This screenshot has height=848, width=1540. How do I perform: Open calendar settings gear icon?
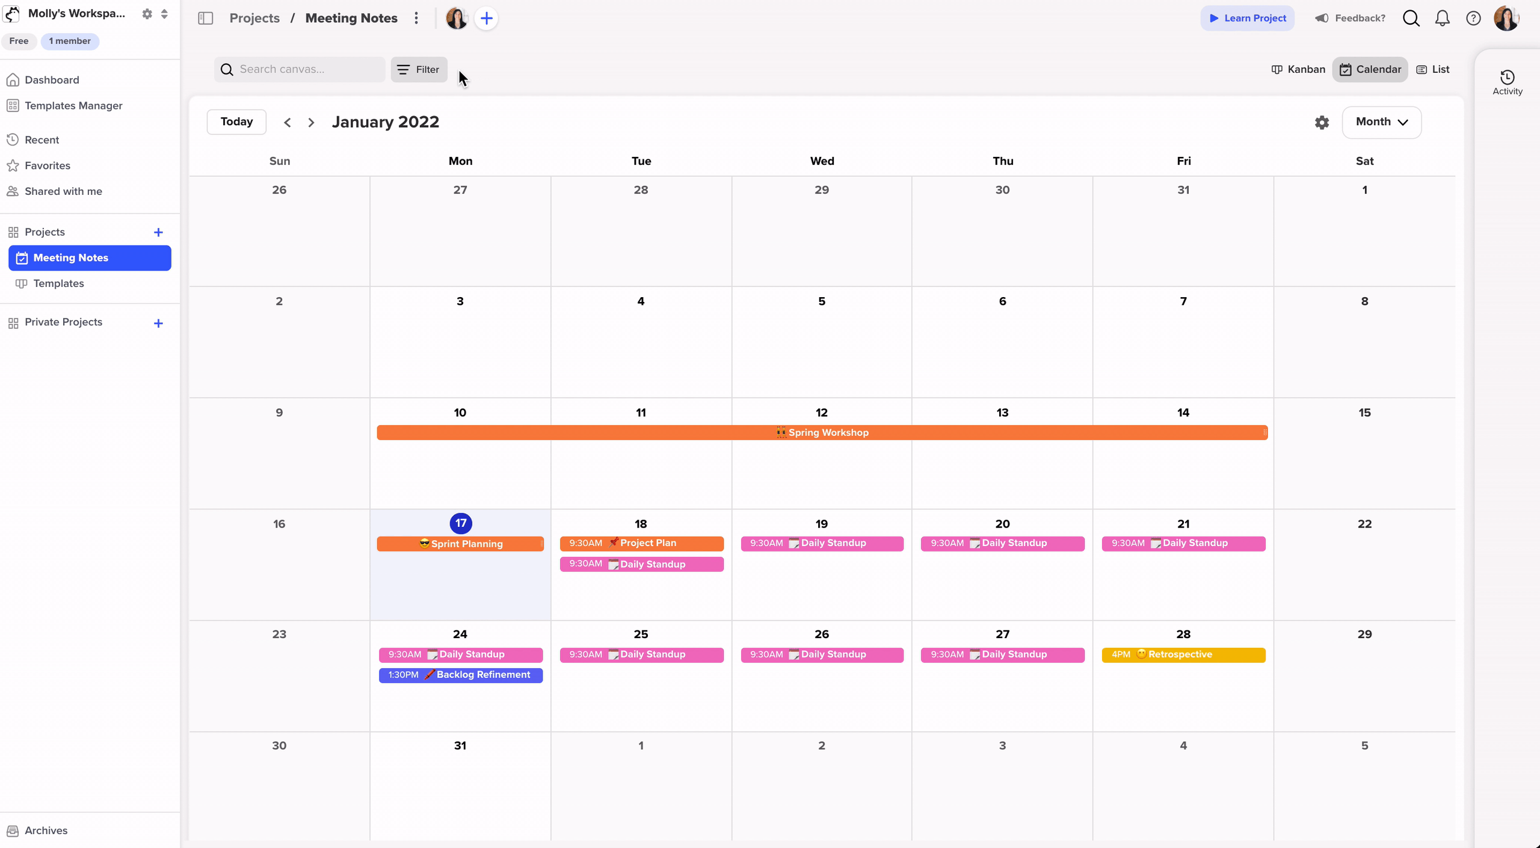coord(1321,123)
